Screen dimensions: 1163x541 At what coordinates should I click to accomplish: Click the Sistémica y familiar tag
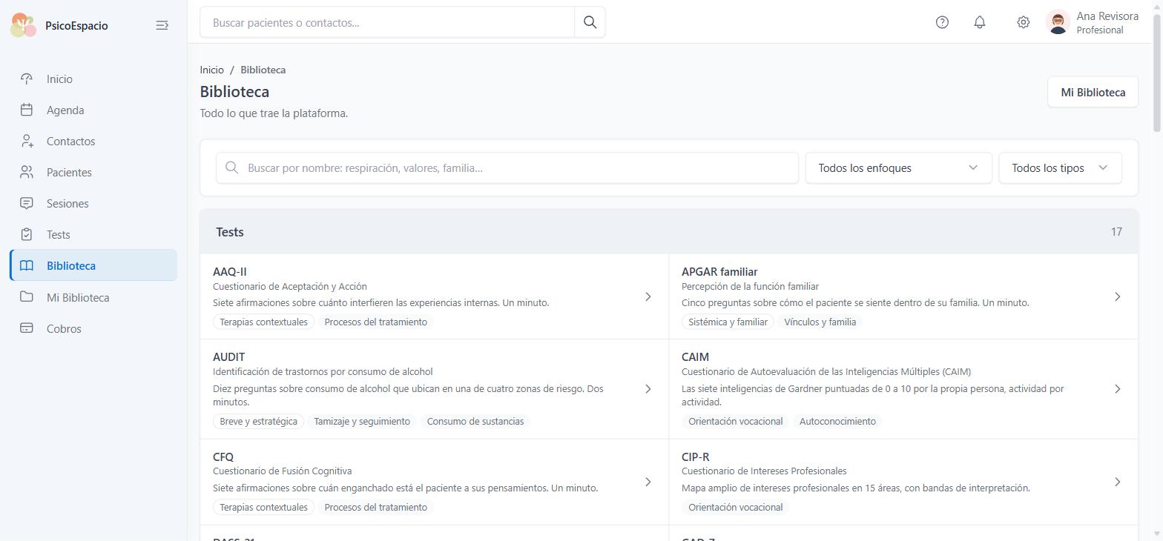[x=728, y=322]
